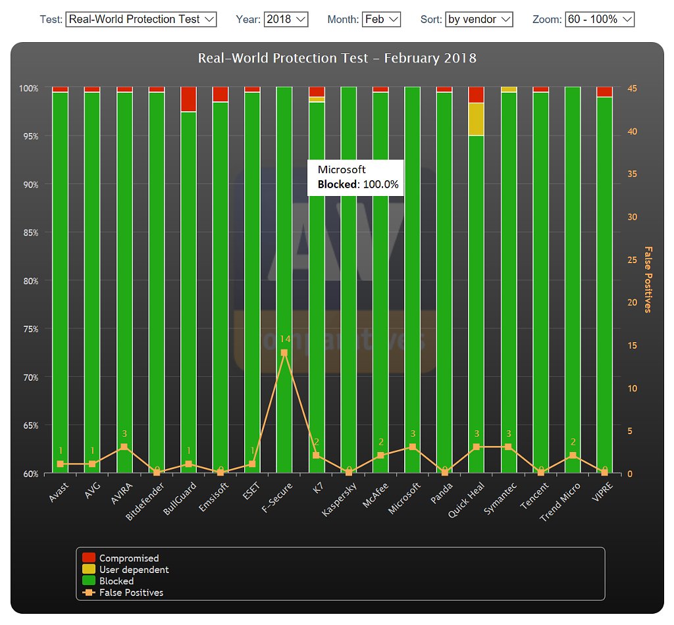The width and height of the screenshot is (674, 625).
Task: Click the Kaspersky false positives marker at zero
Action: click(x=349, y=472)
